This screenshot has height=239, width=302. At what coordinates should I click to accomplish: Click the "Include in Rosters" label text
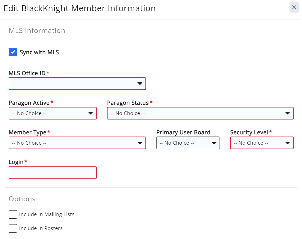click(x=41, y=228)
